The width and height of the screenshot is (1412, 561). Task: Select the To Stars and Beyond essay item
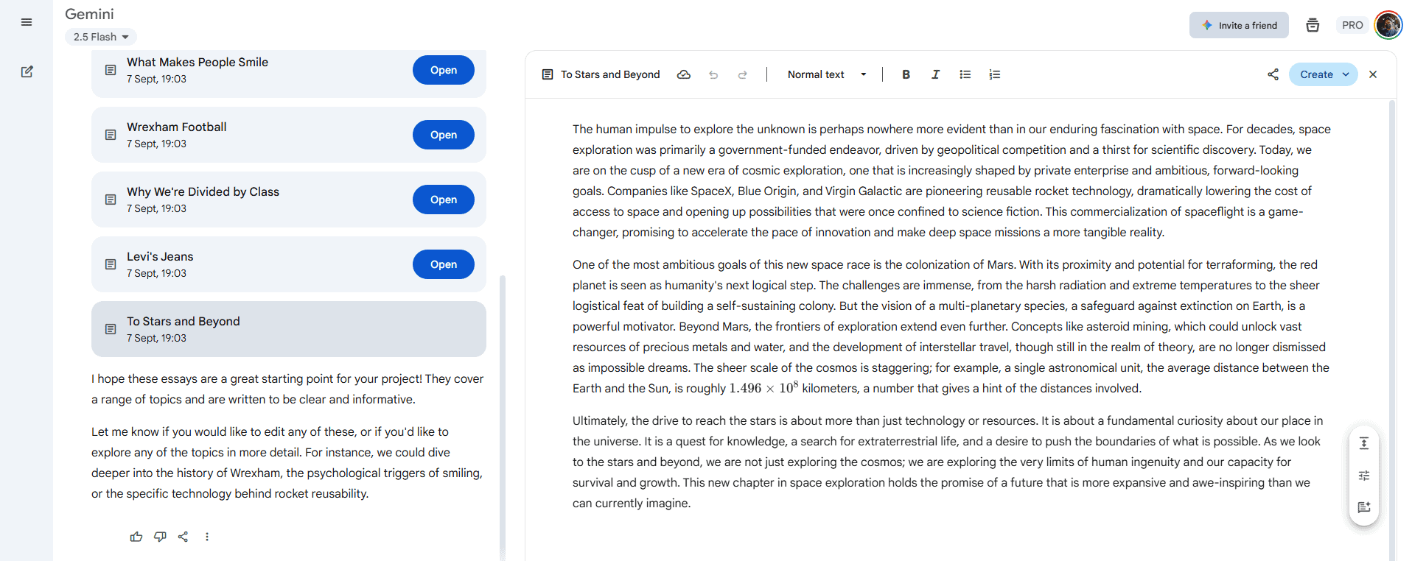click(288, 329)
